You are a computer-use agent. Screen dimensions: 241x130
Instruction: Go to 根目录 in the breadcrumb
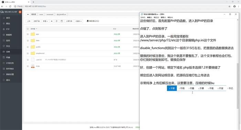click(x=34, y=14)
